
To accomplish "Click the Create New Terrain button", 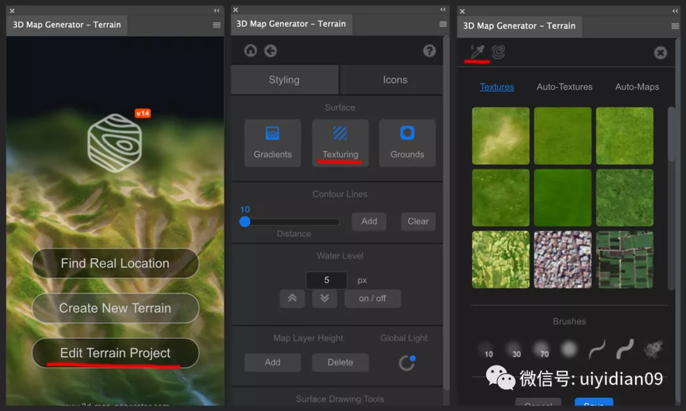I will (x=115, y=308).
